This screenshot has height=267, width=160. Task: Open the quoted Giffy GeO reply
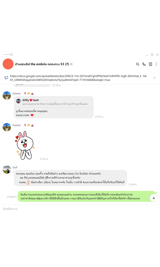pos(54,102)
